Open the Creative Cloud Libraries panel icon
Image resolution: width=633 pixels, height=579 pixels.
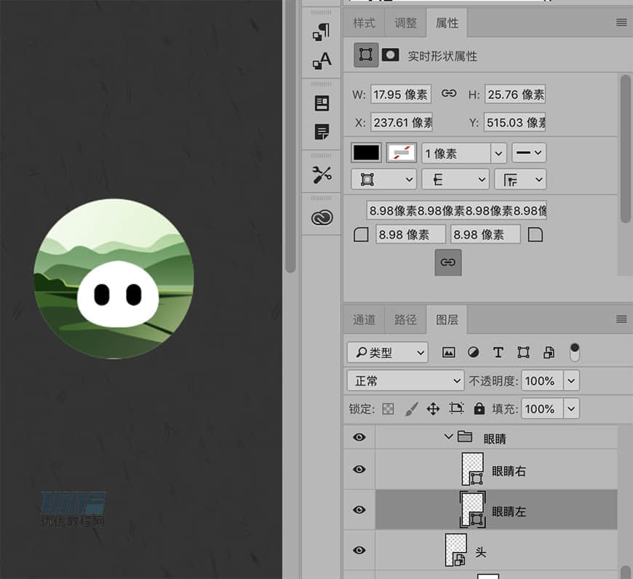click(322, 217)
